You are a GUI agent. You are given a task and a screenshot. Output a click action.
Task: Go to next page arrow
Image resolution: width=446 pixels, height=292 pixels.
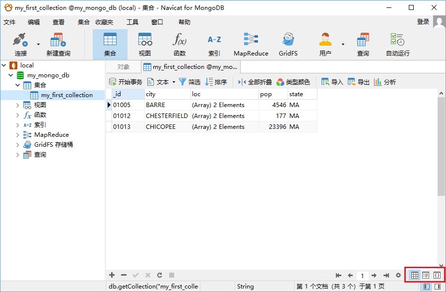(374, 275)
